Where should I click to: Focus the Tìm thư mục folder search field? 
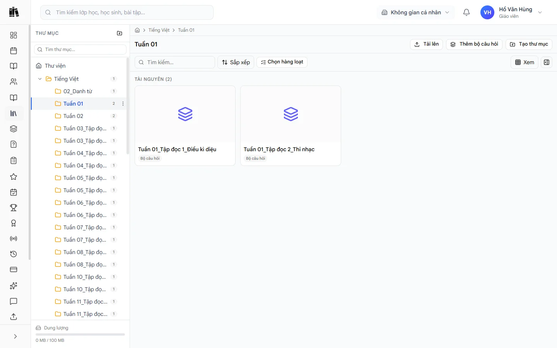pos(80,49)
